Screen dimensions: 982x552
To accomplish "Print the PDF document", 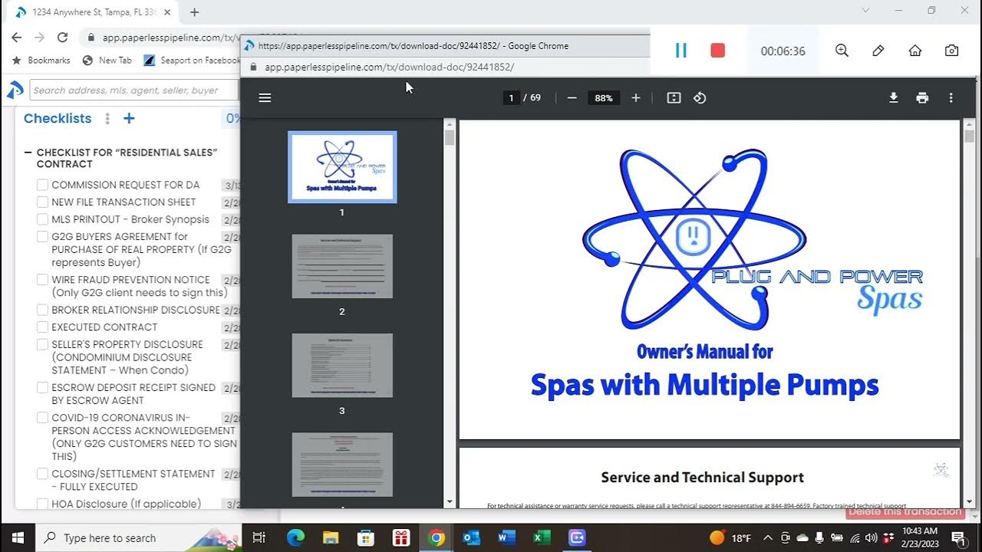I will click(922, 98).
